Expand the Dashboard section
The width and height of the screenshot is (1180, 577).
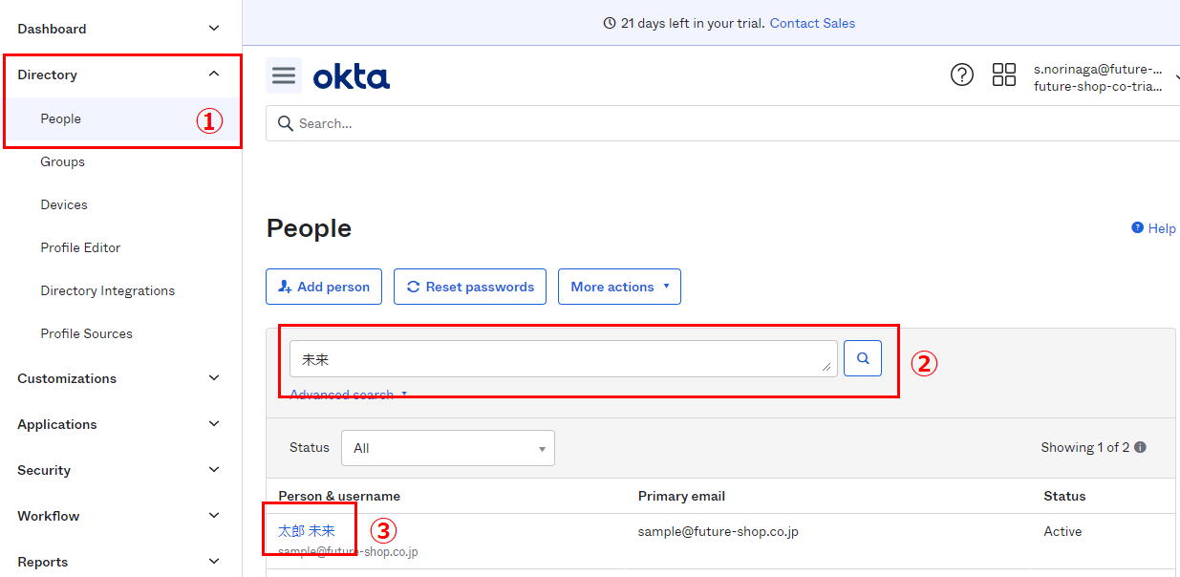119,29
